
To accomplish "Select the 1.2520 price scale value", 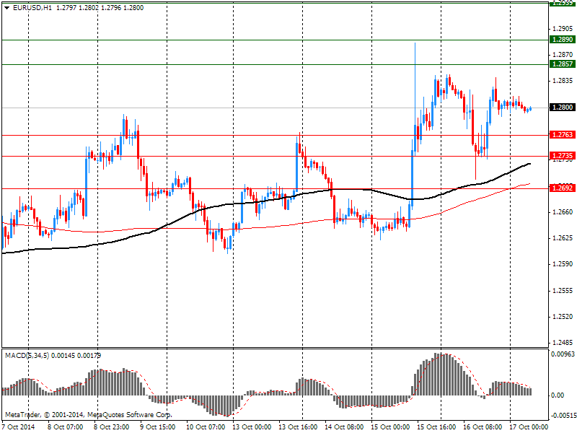I will (563, 317).
